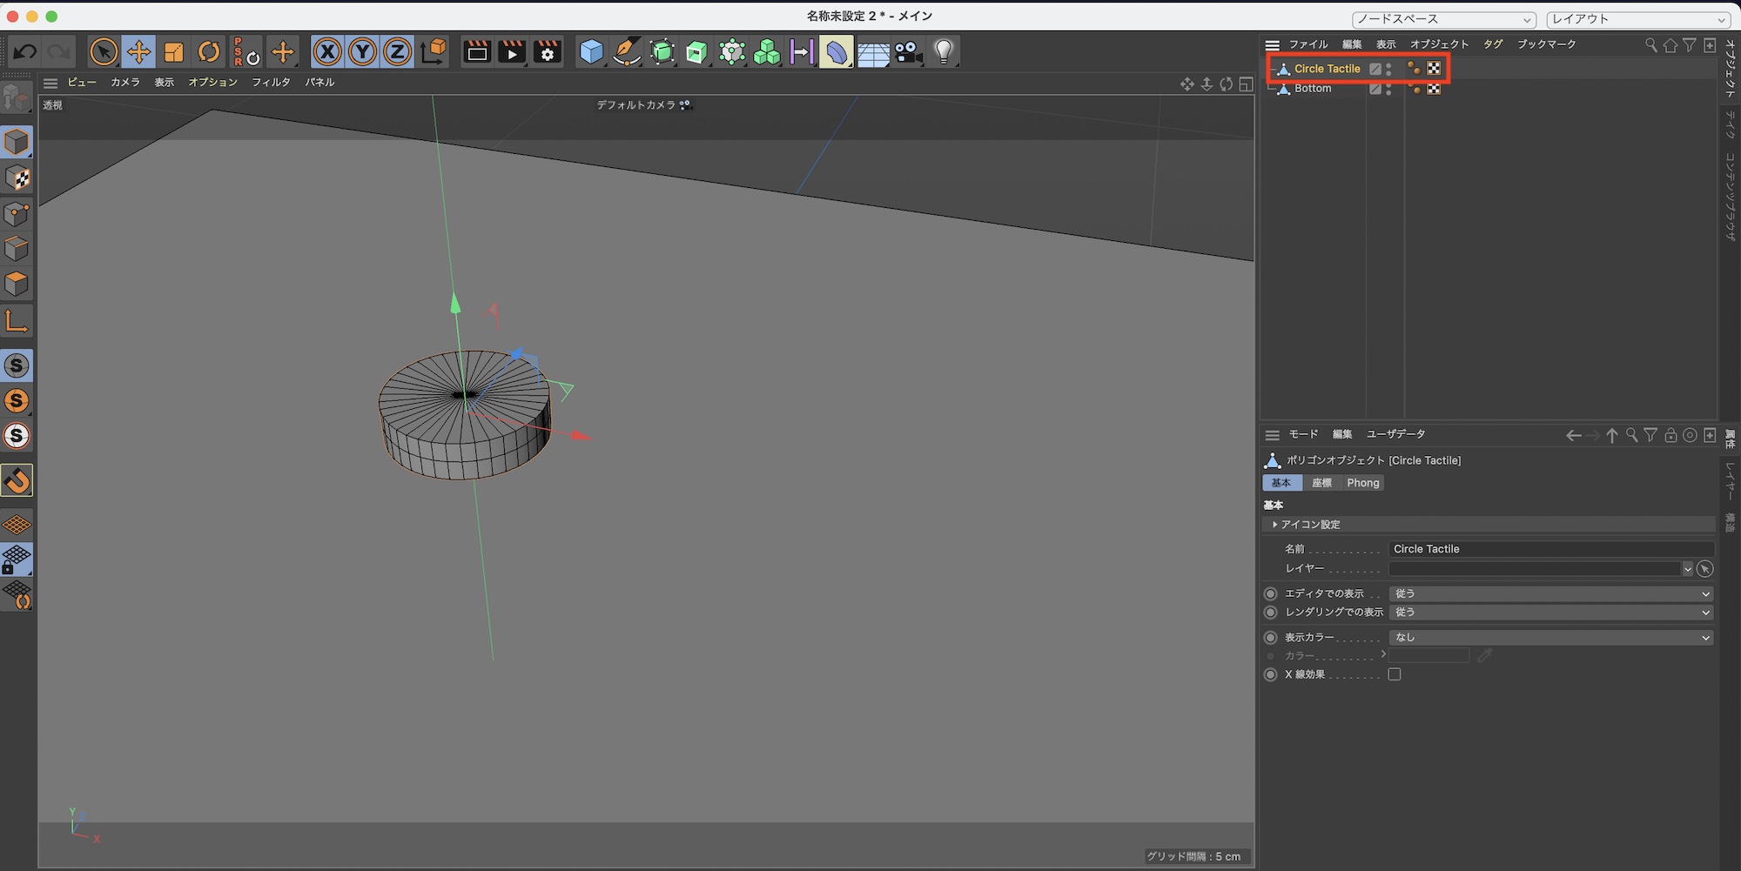
Task: Open the エディタでの表示 dropdown
Action: point(1550,593)
